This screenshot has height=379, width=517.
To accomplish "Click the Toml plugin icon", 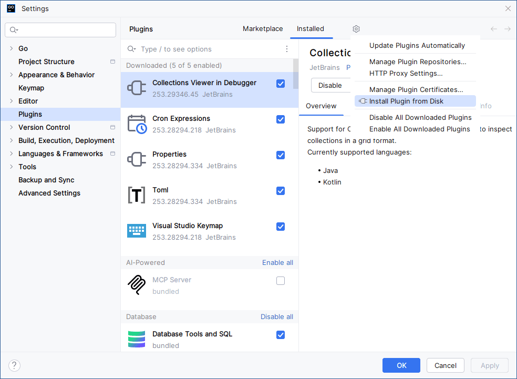I will (x=137, y=196).
